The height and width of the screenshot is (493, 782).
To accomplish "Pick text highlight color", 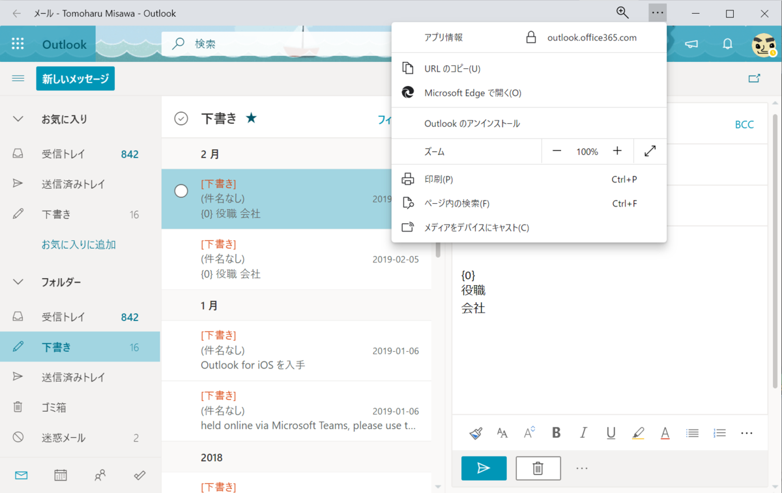I will point(638,433).
